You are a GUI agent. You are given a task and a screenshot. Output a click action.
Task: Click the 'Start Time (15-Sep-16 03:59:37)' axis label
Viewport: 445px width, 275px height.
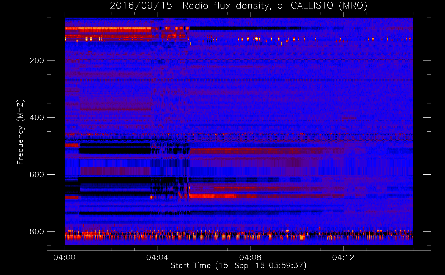coord(238,266)
